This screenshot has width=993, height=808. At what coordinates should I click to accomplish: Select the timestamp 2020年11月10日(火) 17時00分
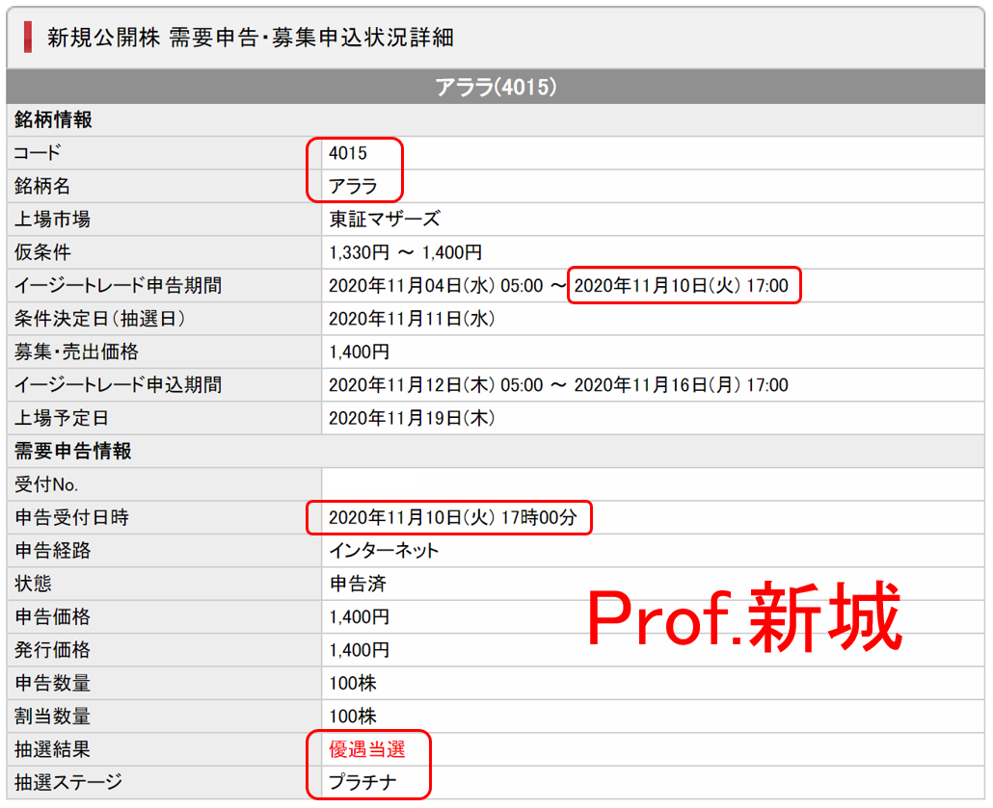tap(453, 517)
